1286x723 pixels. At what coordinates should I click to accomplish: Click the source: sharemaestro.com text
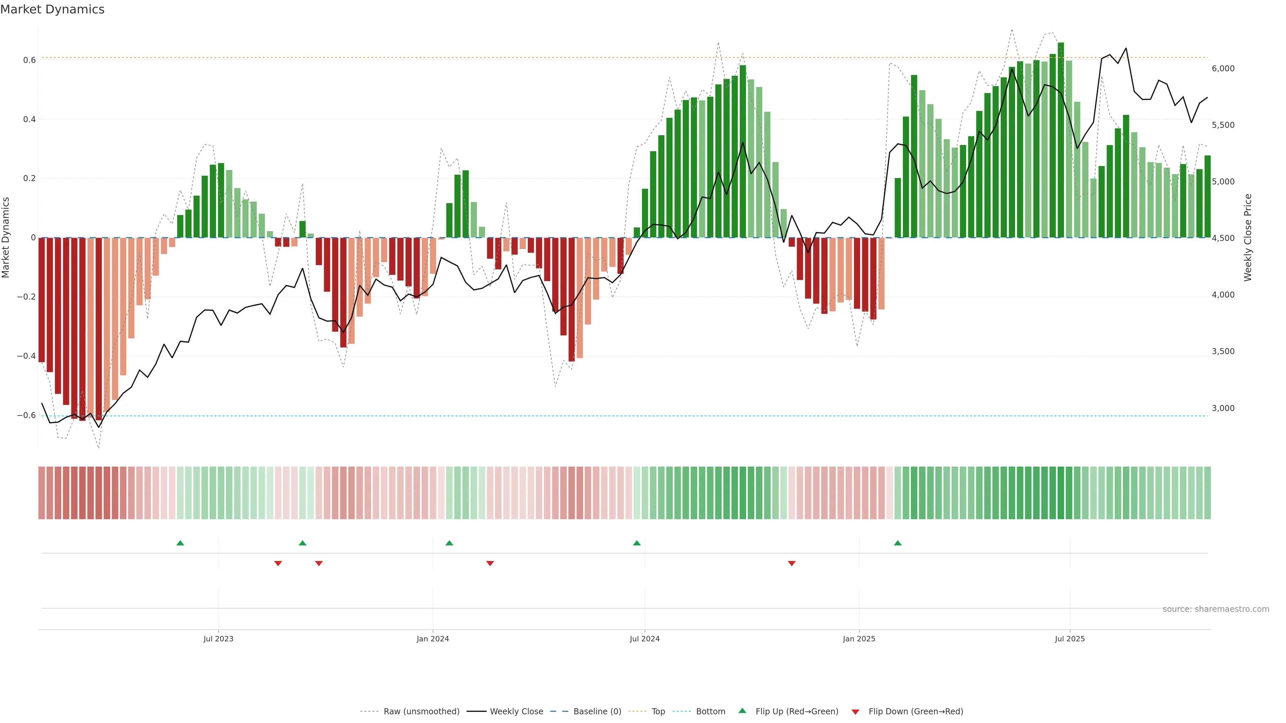(1216, 609)
